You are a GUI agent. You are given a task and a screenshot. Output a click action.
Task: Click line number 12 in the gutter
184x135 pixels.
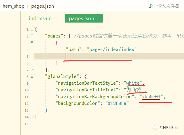(27, 103)
